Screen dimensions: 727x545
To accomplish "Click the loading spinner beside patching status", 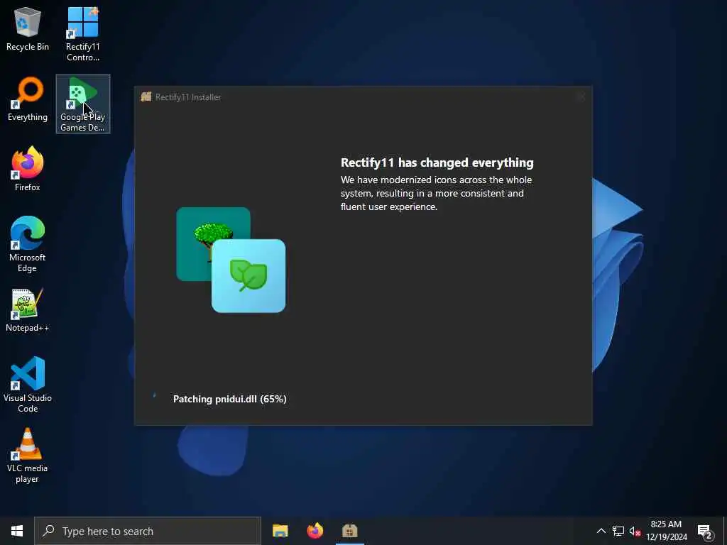I will (x=154, y=397).
